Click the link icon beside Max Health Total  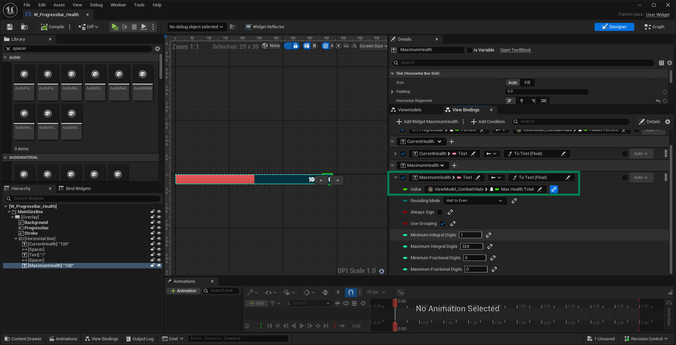(x=554, y=189)
